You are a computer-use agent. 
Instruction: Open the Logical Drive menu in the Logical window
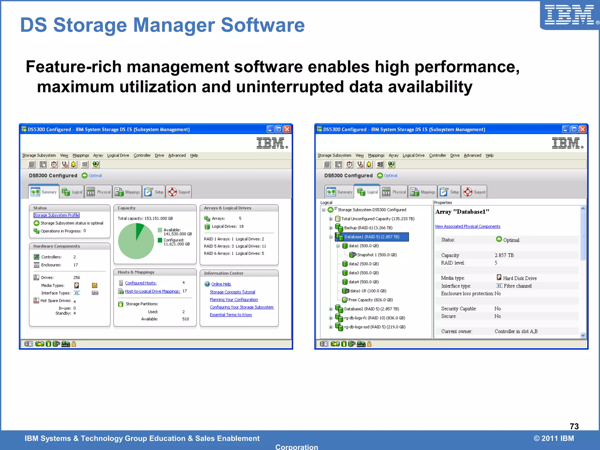coord(413,155)
